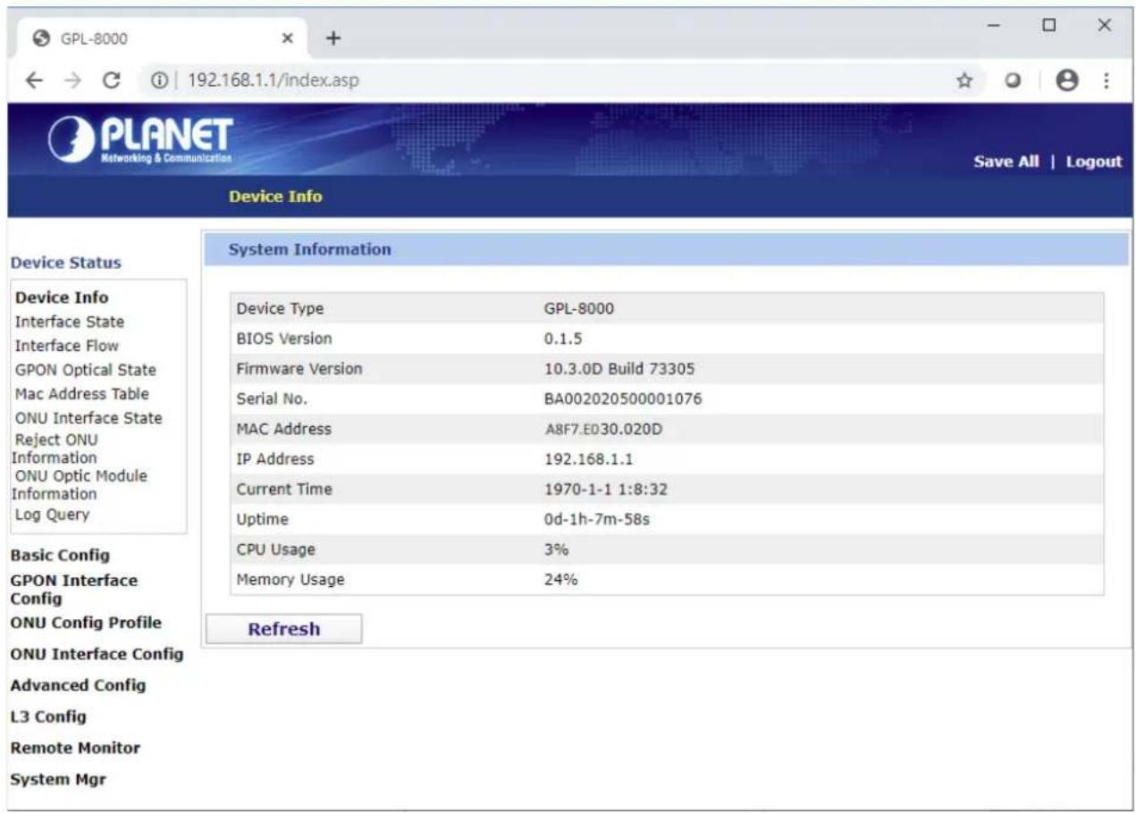
Task: Open the Device Info header tab
Action: click(275, 196)
